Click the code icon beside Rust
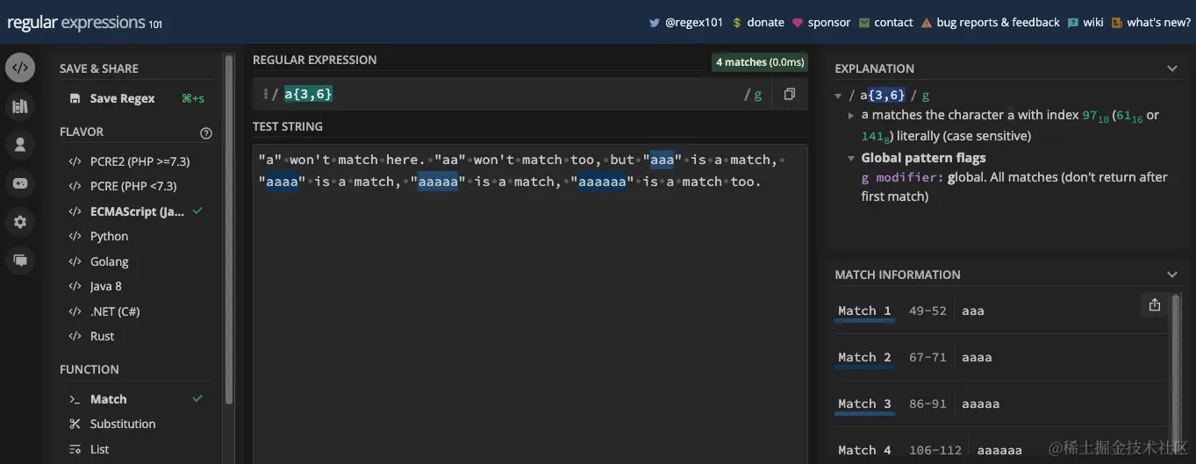 click(75, 336)
